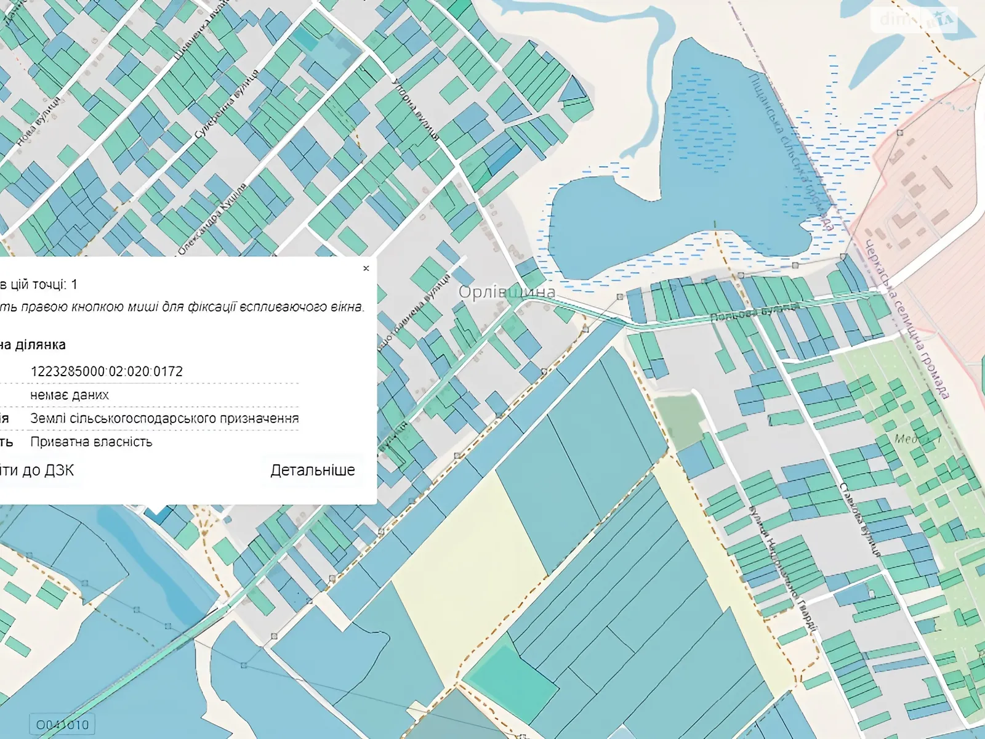Click the Піщанська сільська громада label
The height and width of the screenshot is (739, 985).
click(792, 152)
